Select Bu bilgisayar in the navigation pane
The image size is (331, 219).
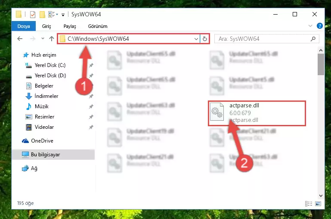point(45,155)
